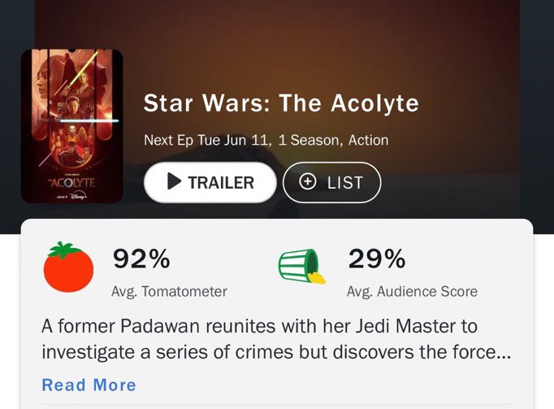
Task: Click the Avg. Audience Score label
Action: (412, 291)
